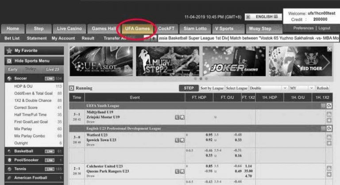
Task: Click Sort by League button
Action: tap(212, 88)
